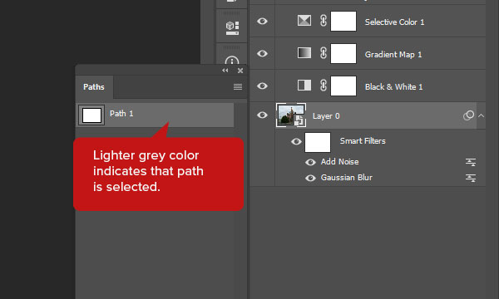Toggle visibility of Layer 0
Image resolution: width=499 pixels, height=299 pixels.
262,115
